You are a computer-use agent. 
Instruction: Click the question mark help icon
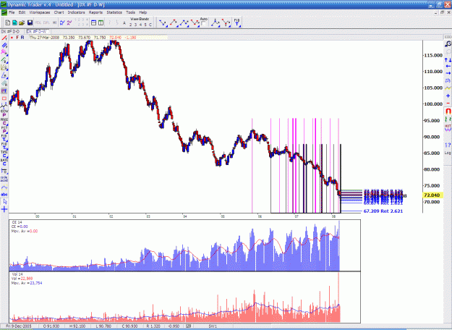point(448,145)
